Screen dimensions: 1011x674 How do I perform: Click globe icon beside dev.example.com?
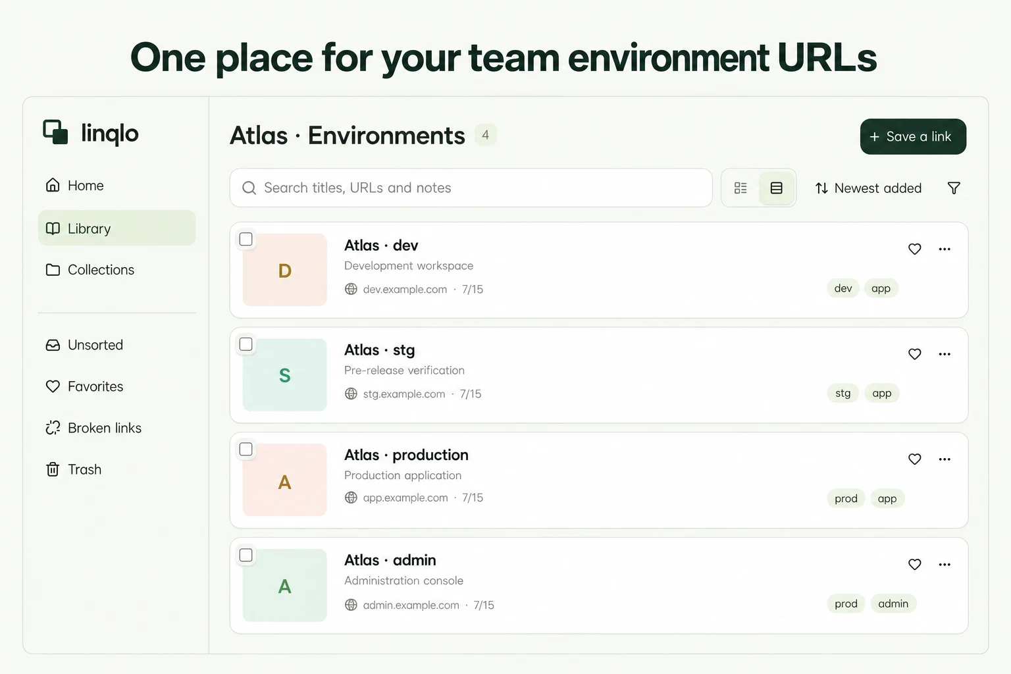351,289
